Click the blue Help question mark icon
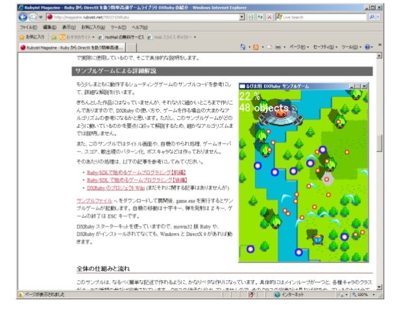Viewport: 414px width, 311px height. click(369, 47)
